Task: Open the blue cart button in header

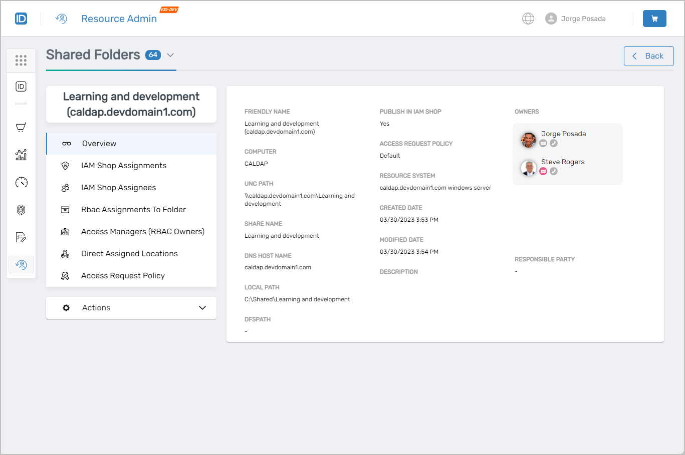Action: coord(654,18)
